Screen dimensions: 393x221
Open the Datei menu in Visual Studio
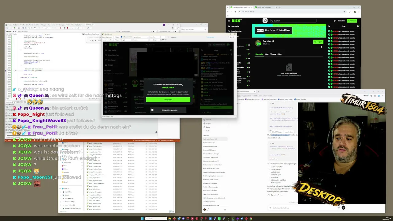pos(10,25)
